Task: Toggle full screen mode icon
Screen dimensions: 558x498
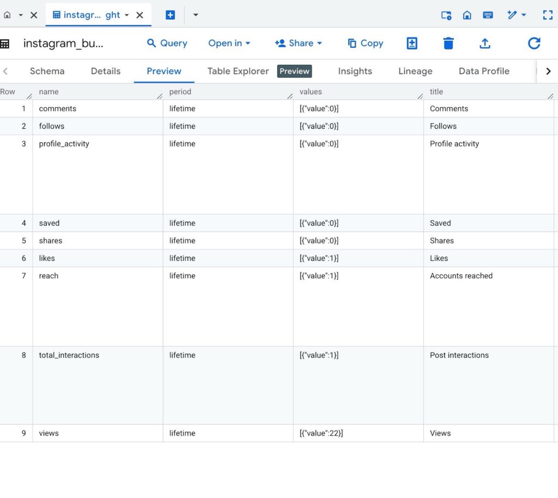Action: 548,15
